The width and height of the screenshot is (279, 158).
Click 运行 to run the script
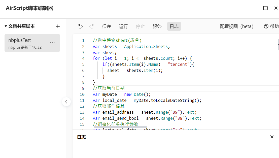[x=123, y=26]
